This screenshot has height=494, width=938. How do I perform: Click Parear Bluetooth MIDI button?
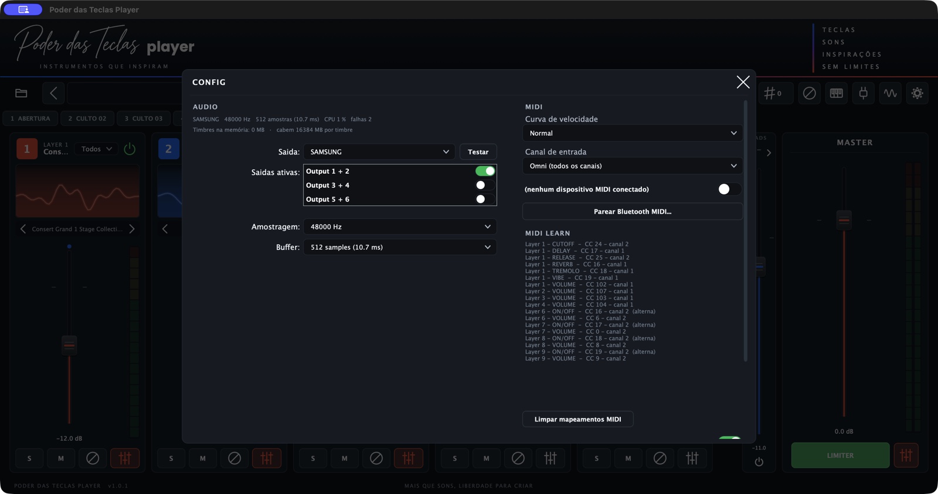pos(633,211)
